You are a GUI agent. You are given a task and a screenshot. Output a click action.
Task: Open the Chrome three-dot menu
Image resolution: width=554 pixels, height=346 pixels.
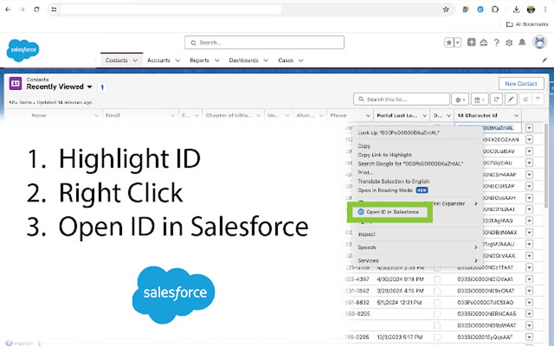click(x=545, y=10)
